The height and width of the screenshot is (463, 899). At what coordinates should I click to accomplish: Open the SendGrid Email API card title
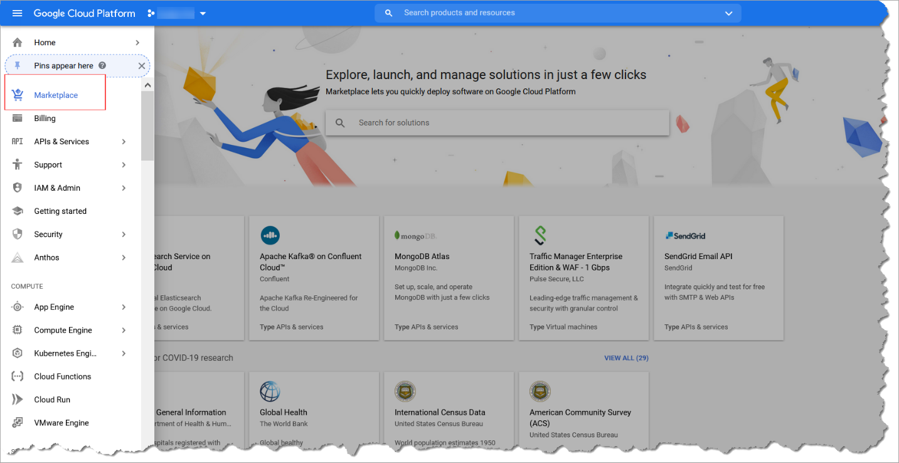[x=698, y=257]
